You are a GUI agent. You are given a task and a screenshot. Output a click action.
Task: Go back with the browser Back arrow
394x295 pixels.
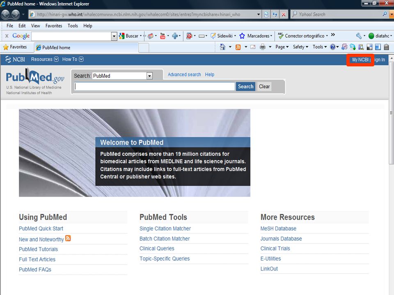5,14
